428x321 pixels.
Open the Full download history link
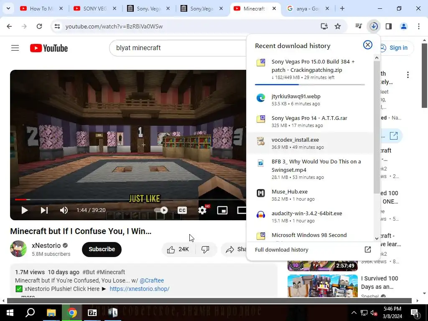313,250
